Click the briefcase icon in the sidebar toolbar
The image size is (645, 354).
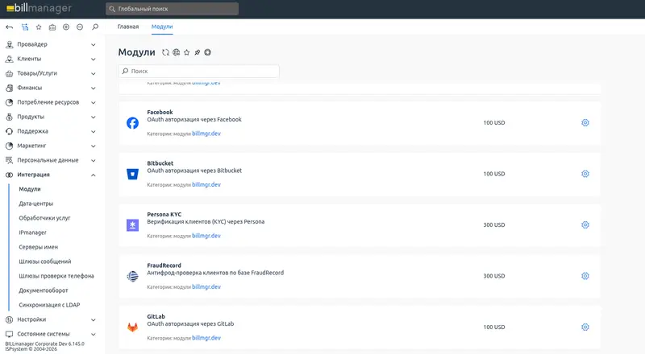(x=52, y=27)
